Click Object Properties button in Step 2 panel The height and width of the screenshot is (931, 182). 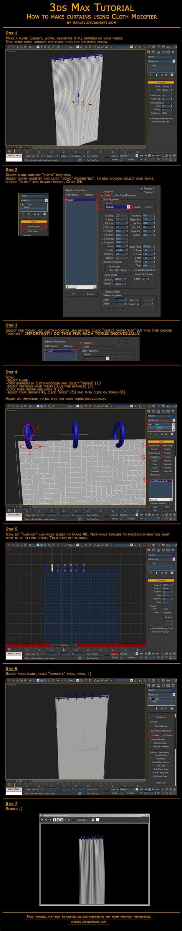tap(33, 227)
